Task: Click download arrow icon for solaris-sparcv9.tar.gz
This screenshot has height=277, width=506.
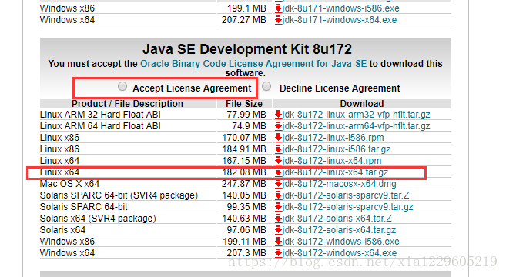Action: click(278, 207)
